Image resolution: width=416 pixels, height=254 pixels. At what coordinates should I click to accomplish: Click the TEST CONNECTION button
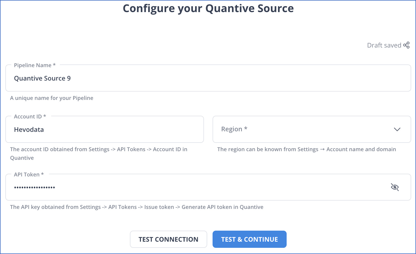pos(168,239)
